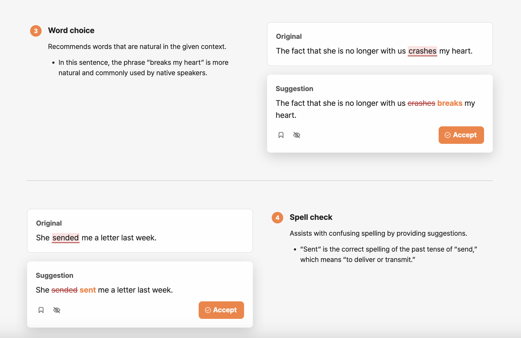Click the struck-through 'sended' in Suggestion
Viewport: 521px width, 338px height.
click(64, 290)
